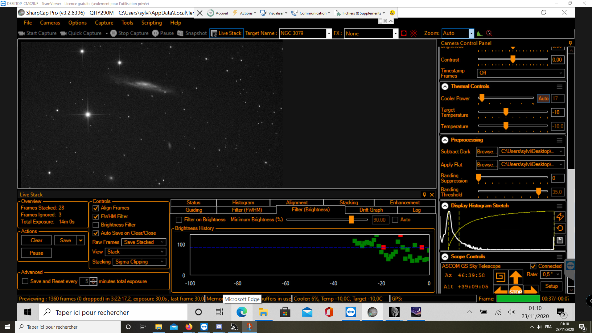Move scope up with arrow button
Viewport: 592px width, 333px height.
(x=515, y=277)
